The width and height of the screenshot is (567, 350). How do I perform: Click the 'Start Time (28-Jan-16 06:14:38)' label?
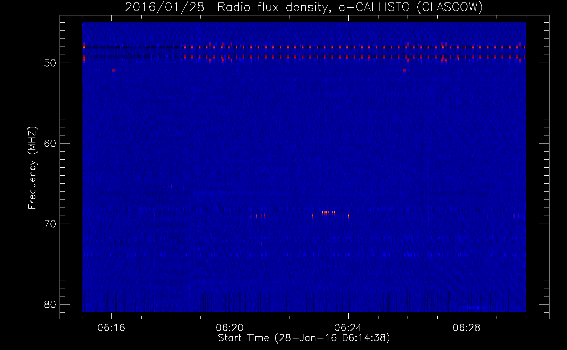coord(304,338)
